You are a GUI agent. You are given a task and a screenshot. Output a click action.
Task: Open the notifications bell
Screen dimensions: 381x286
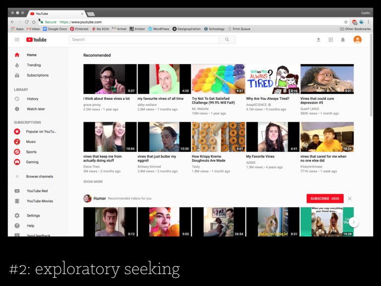click(342, 40)
